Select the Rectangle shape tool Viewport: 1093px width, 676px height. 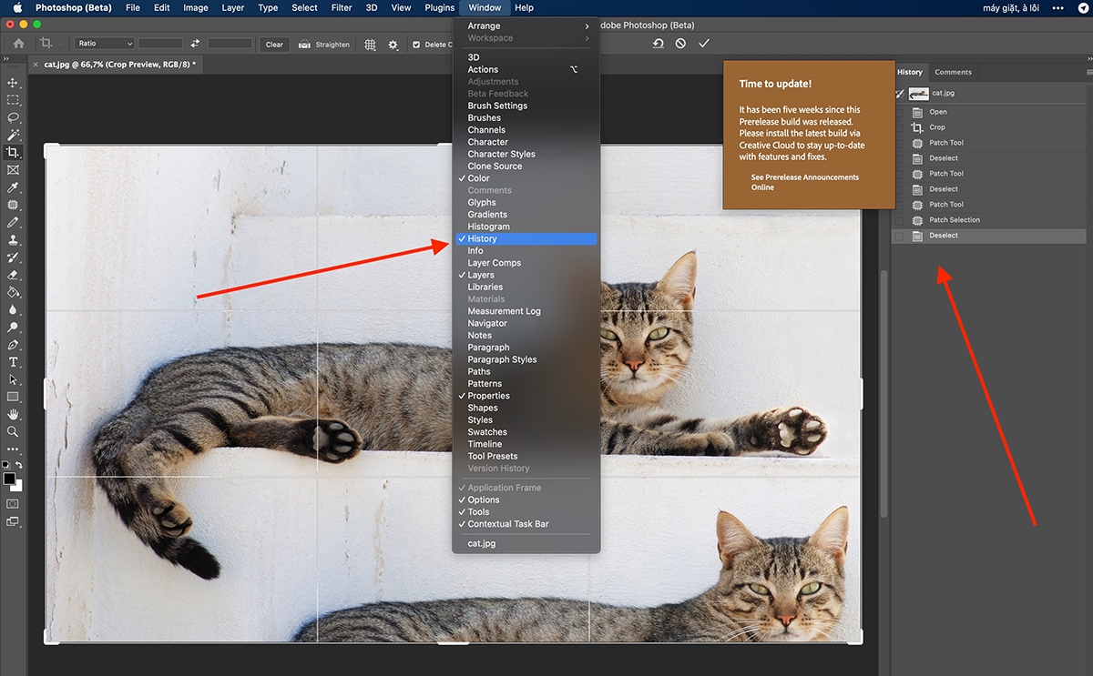tap(13, 397)
